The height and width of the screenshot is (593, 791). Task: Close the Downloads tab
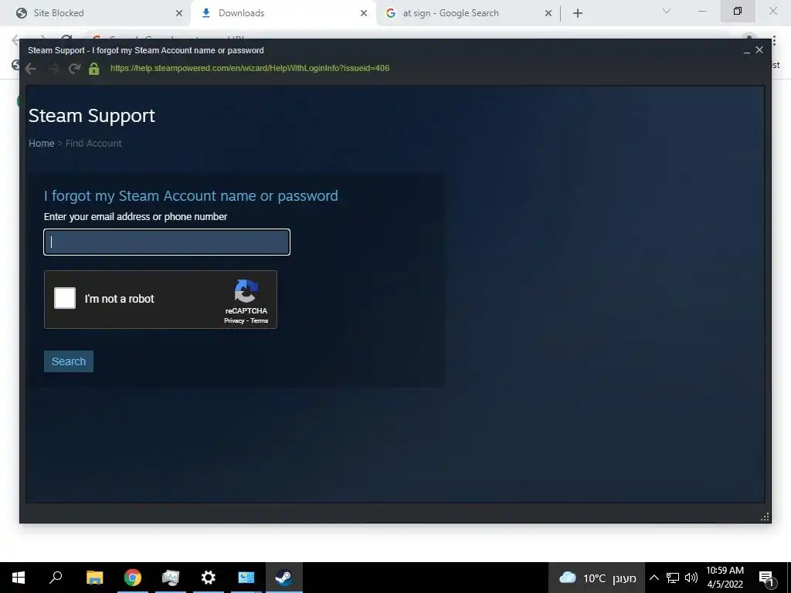point(364,13)
